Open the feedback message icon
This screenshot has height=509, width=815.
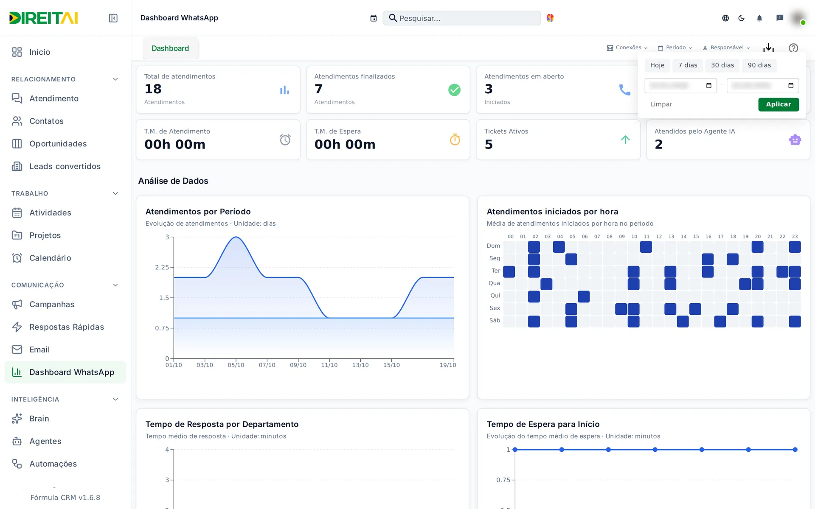pos(780,18)
